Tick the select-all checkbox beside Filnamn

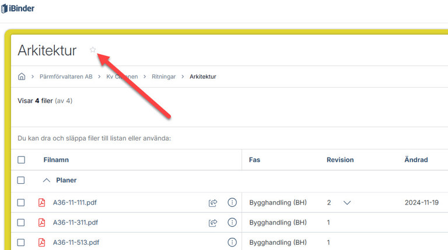pos(21,160)
